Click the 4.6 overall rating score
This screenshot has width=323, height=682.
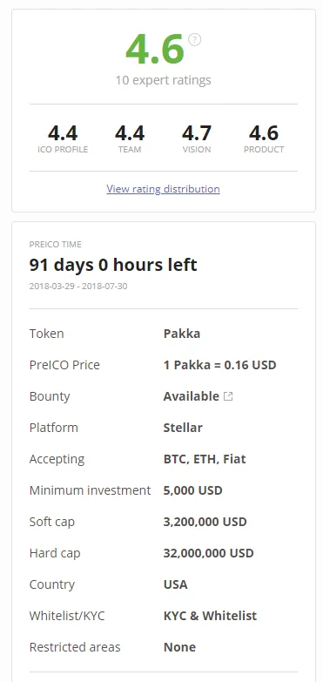pos(155,49)
